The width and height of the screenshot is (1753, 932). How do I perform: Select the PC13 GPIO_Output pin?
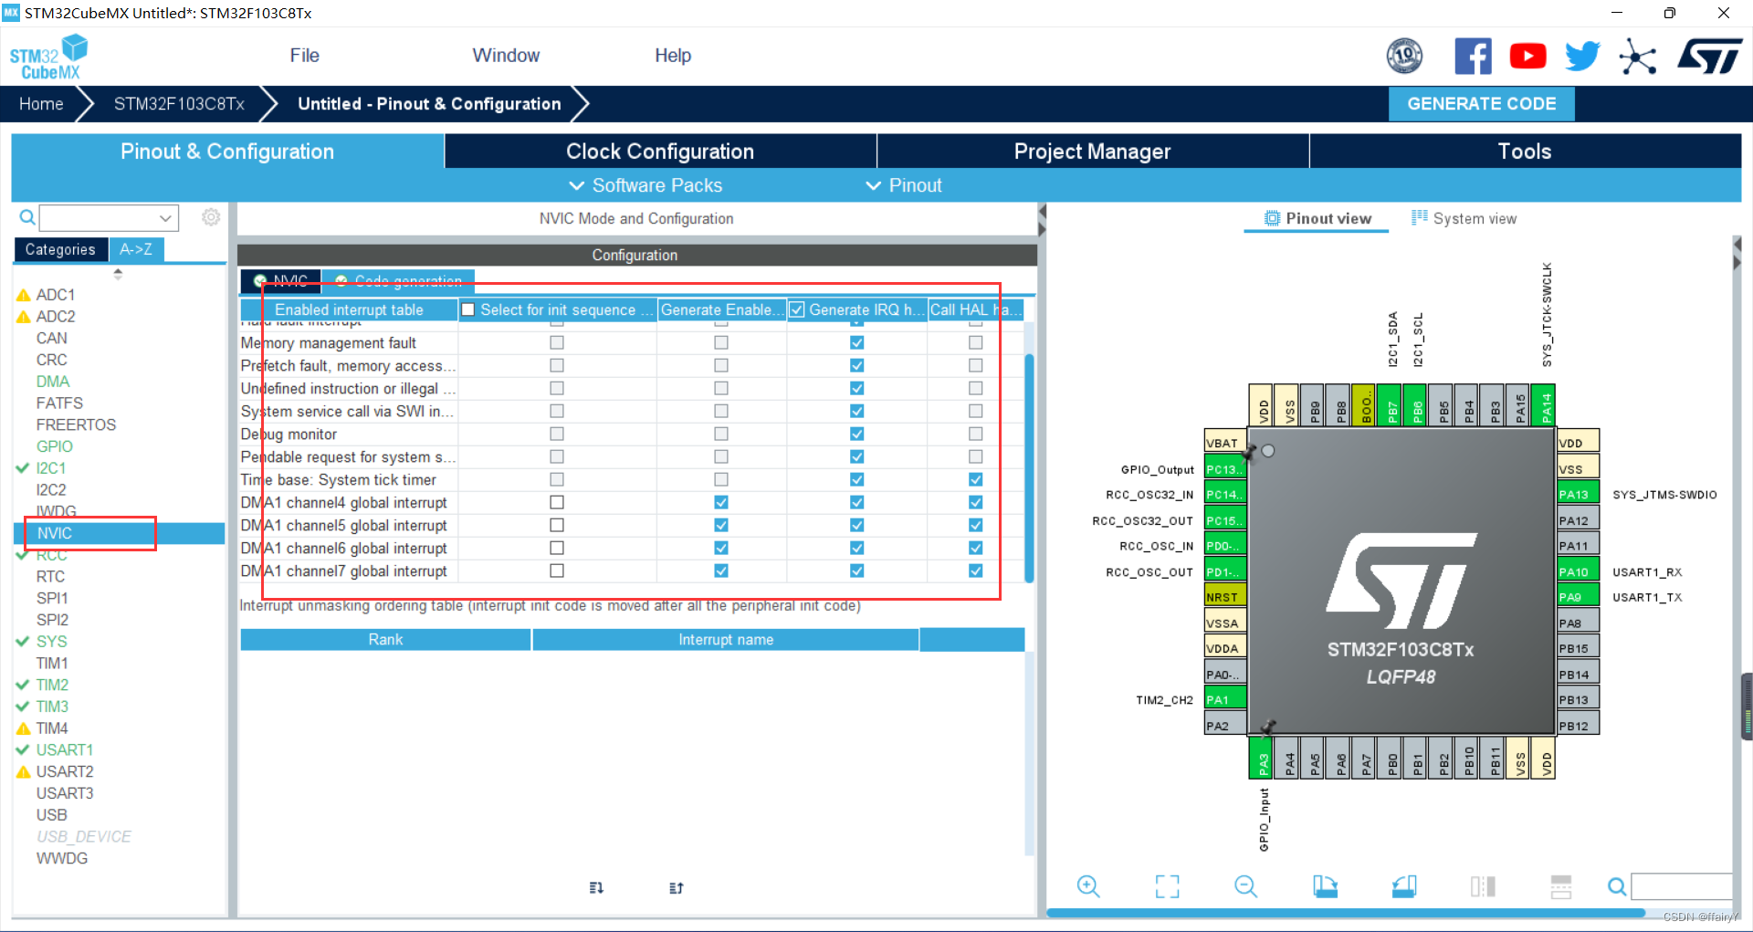point(1224,469)
